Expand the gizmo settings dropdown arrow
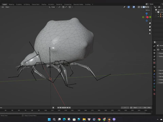This screenshot has width=163, height=122. coord(131,7)
